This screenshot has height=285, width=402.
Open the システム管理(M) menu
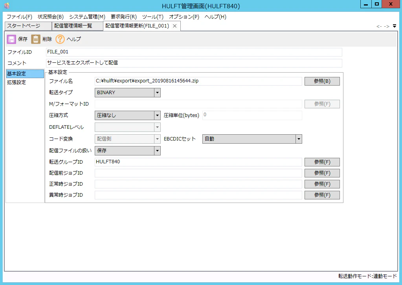[x=87, y=17]
